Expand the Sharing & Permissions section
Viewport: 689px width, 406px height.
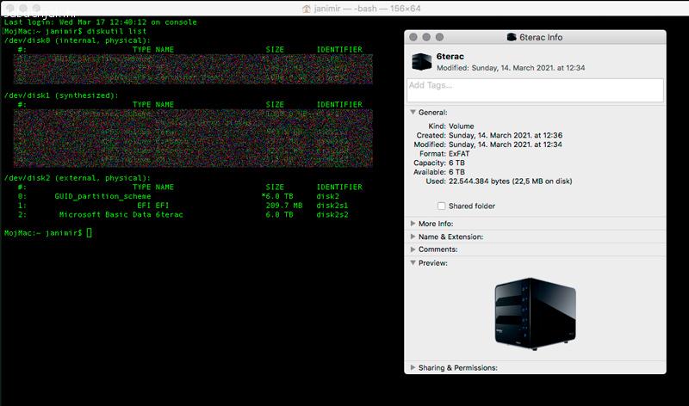[x=413, y=367]
